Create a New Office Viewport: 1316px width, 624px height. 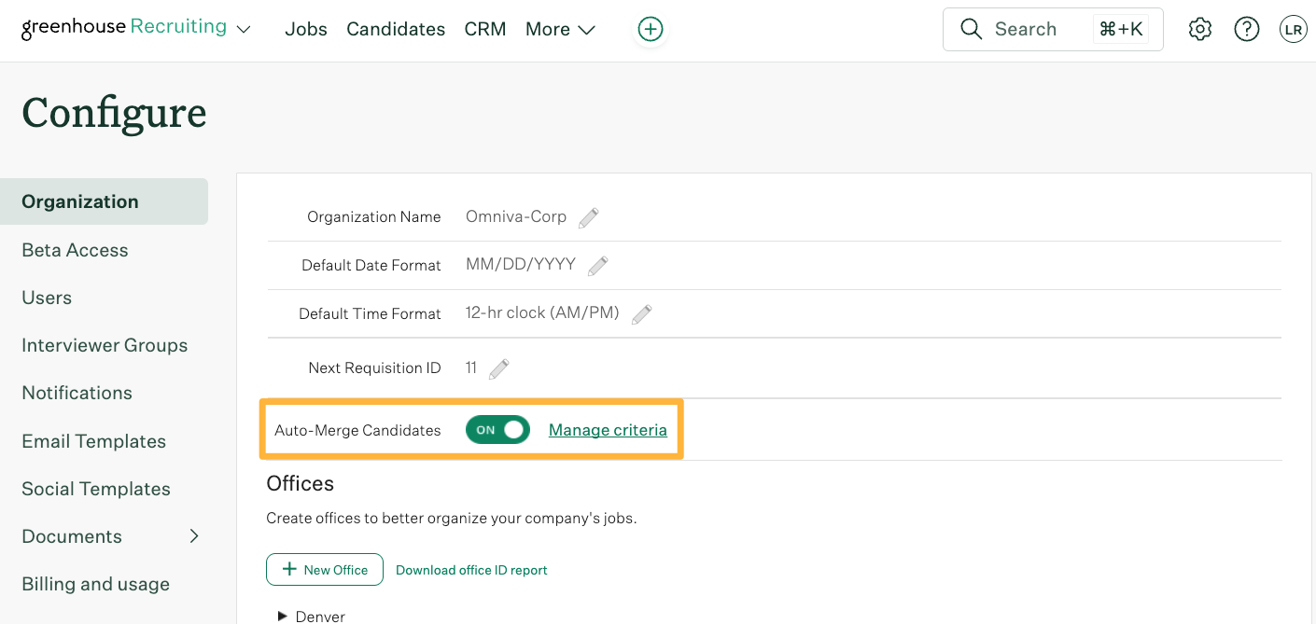(324, 569)
